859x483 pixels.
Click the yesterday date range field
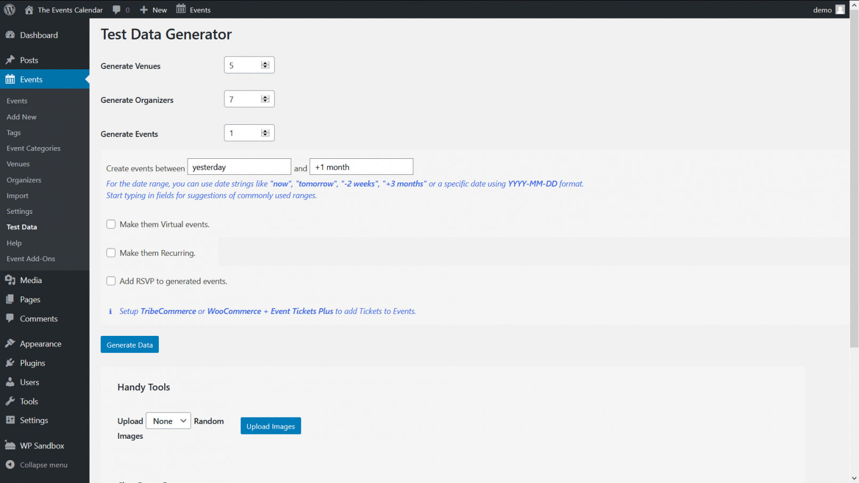click(x=239, y=166)
